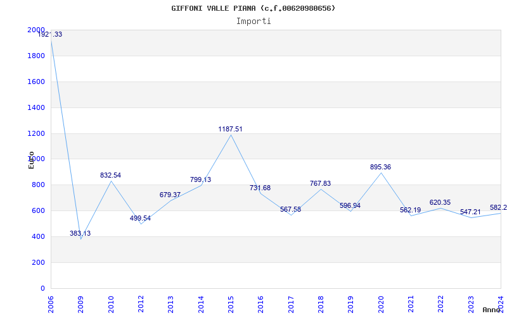Click x-axis year 2021
The image size is (507, 316).
411,305
